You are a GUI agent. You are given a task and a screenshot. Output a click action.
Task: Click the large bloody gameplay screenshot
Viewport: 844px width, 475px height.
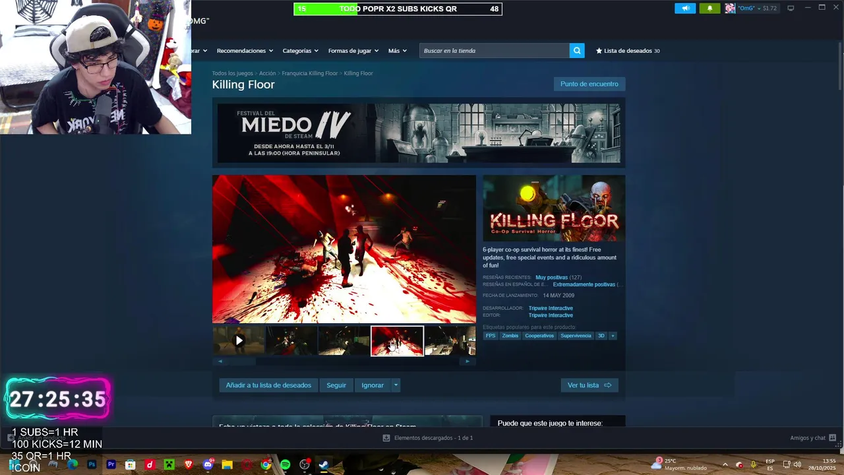point(344,249)
